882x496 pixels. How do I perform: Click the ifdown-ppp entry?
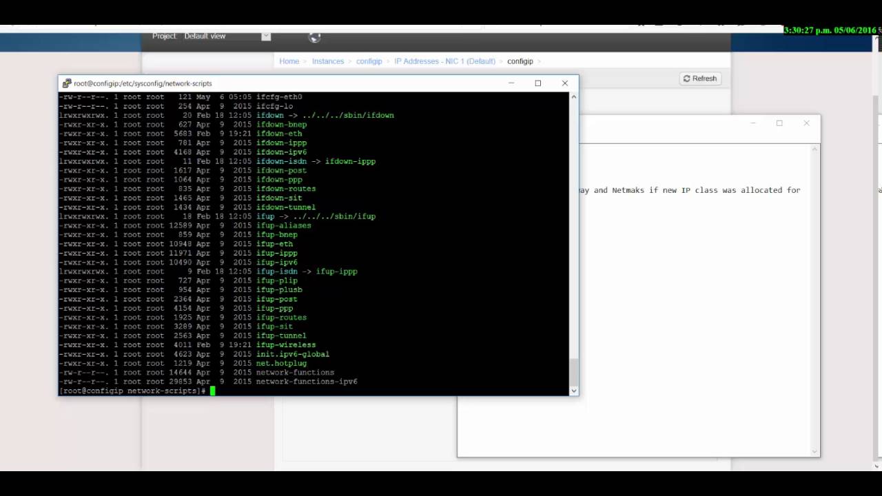tap(279, 180)
